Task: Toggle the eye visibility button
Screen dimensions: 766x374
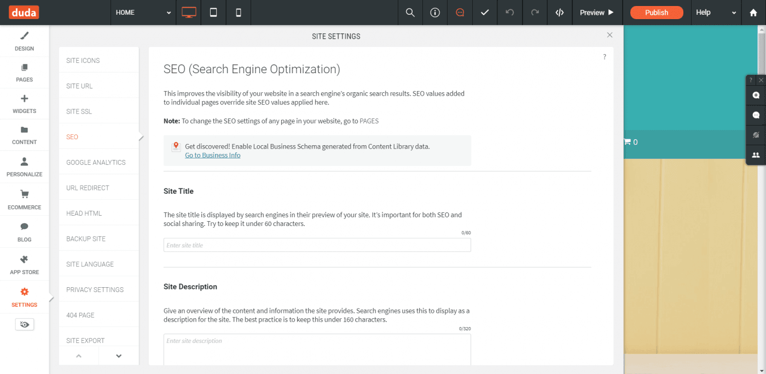Action: pos(25,324)
